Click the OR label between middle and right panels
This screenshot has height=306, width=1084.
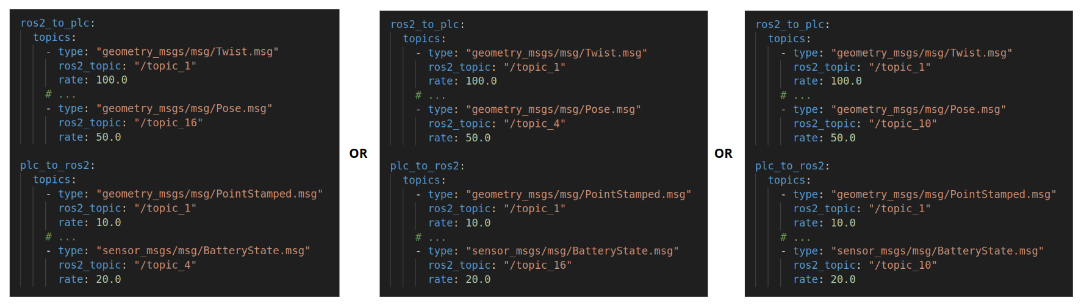[x=723, y=154]
